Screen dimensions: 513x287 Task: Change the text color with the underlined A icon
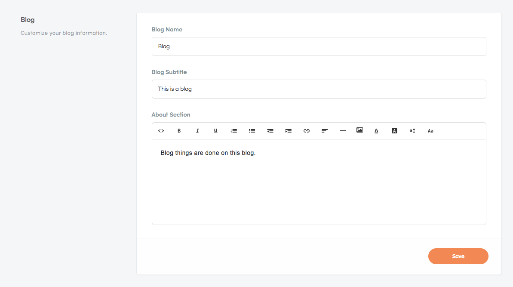pos(376,131)
